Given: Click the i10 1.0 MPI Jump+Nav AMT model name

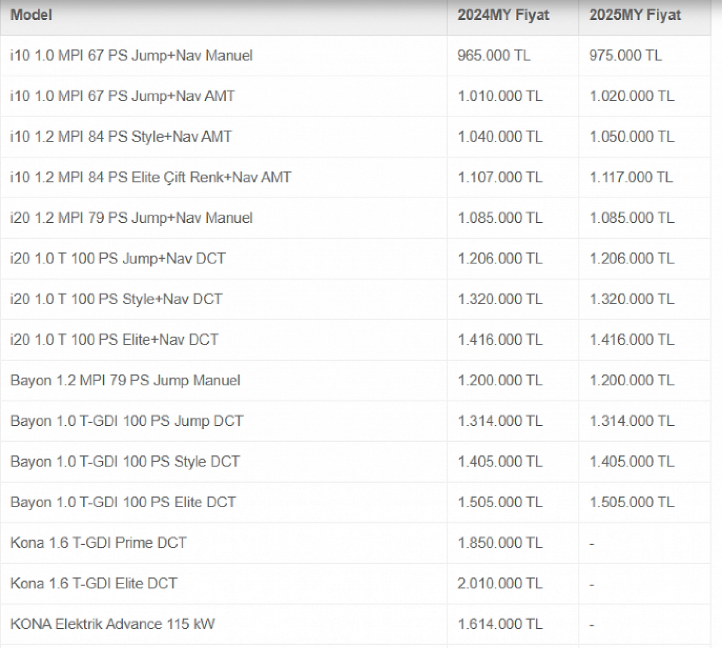Looking at the screenshot, I should tap(122, 96).
